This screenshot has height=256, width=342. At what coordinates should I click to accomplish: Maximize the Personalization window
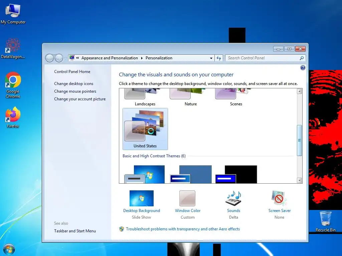pyautogui.click(x=289, y=49)
